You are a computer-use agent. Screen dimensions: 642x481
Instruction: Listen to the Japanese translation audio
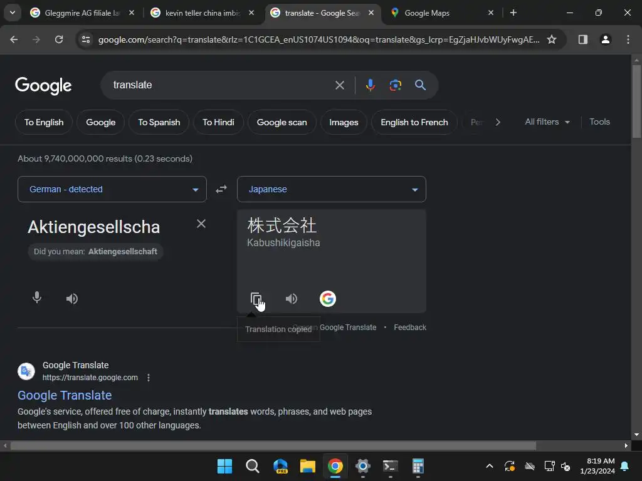pos(292,299)
